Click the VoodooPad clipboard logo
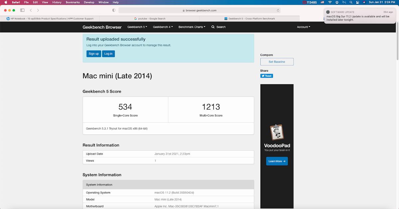399x209 pixels. point(277,132)
